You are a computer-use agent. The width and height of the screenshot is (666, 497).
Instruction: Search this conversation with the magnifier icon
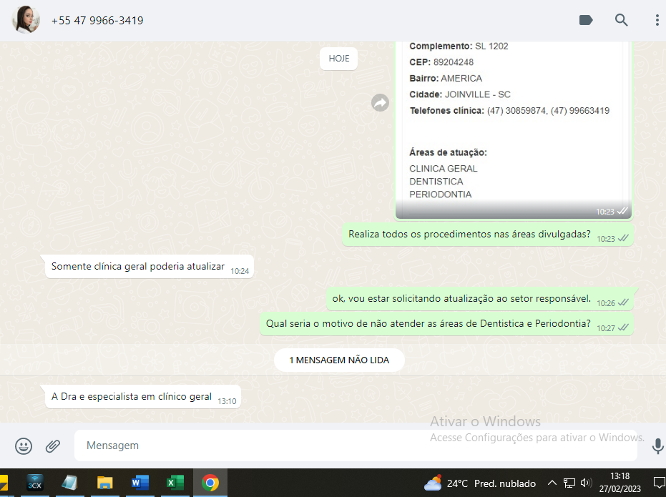point(621,20)
